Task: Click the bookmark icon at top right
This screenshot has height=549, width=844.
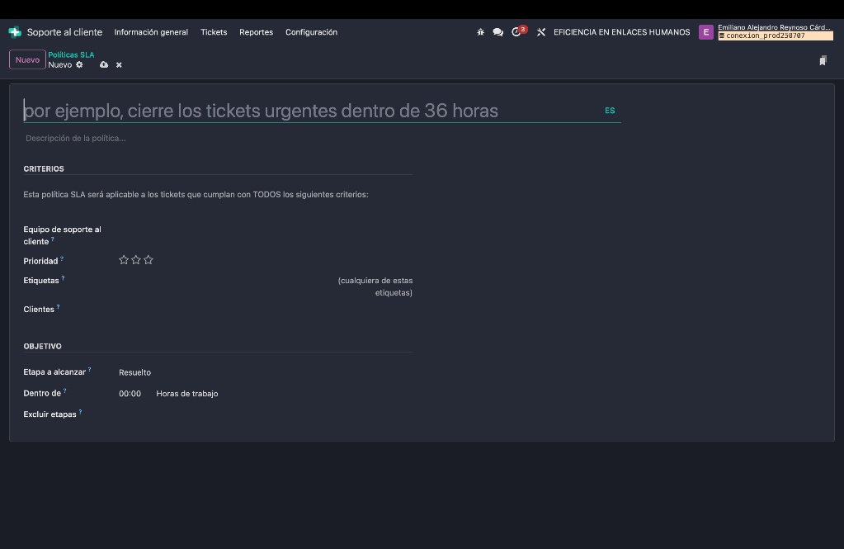Action: click(x=823, y=60)
